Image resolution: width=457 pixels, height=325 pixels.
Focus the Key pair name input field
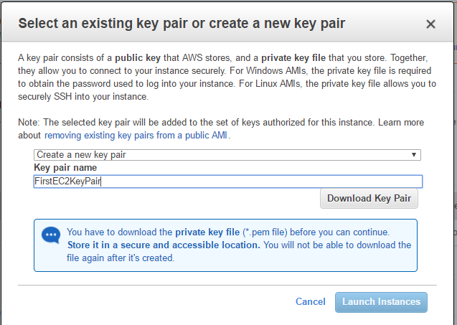click(228, 182)
